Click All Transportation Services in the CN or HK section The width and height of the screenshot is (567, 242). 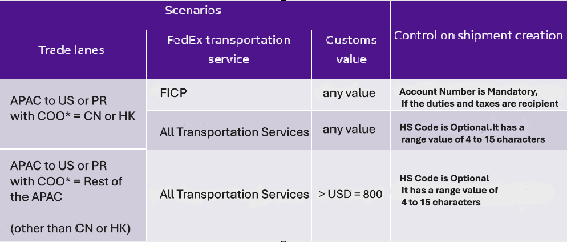point(234,132)
